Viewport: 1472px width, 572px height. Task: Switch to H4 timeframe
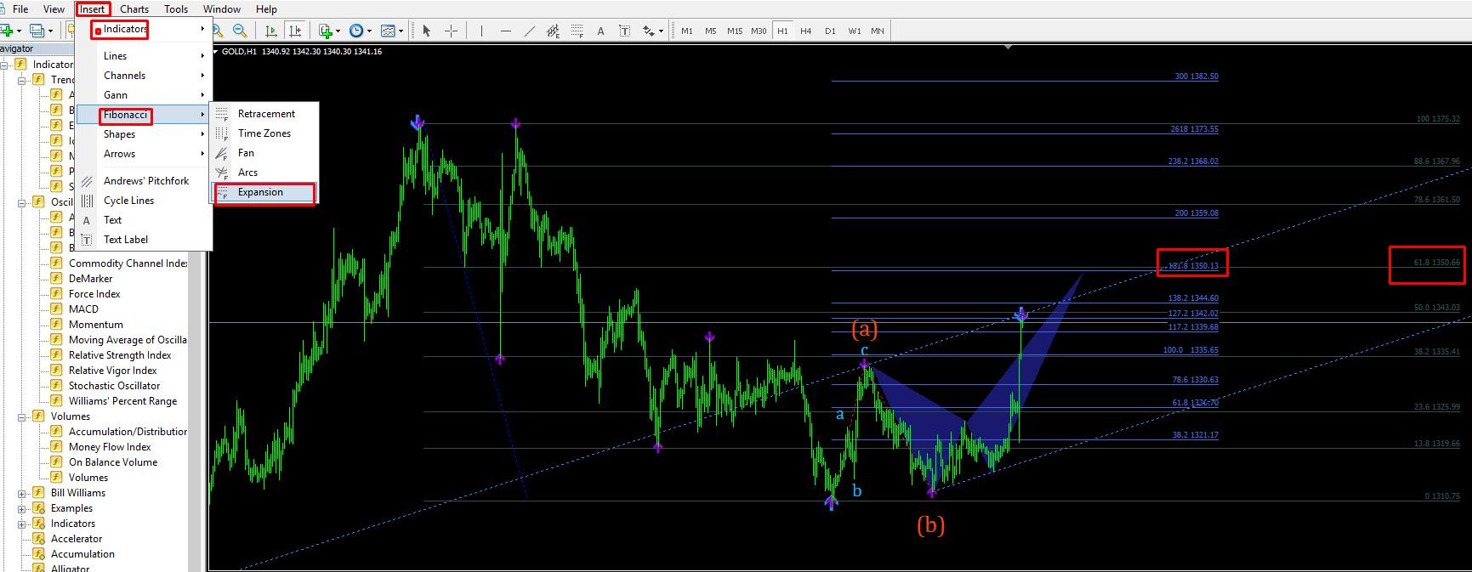(806, 31)
